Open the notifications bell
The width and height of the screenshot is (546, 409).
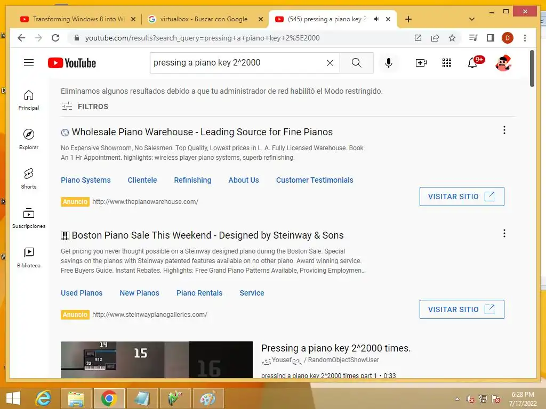coord(472,63)
